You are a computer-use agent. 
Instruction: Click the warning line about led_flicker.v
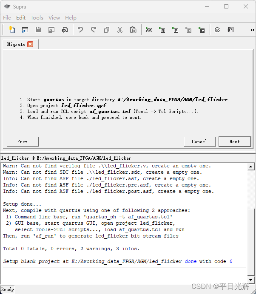107,166
